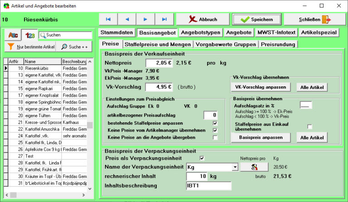Open Vorgabewerte Gruppen sub-tab

pyautogui.click(x=226, y=44)
